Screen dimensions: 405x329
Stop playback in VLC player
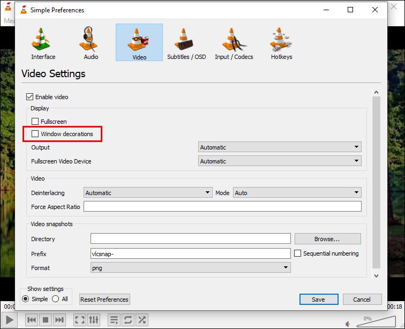(46, 320)
